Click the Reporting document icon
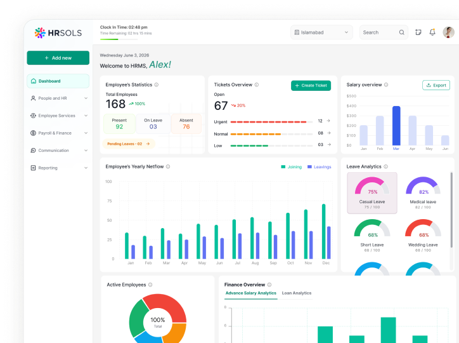The height and width of the screenshot is (343, 459). [33, 168]
